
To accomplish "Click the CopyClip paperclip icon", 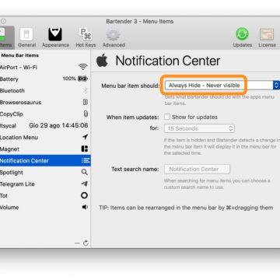I will tap(86, 114).
